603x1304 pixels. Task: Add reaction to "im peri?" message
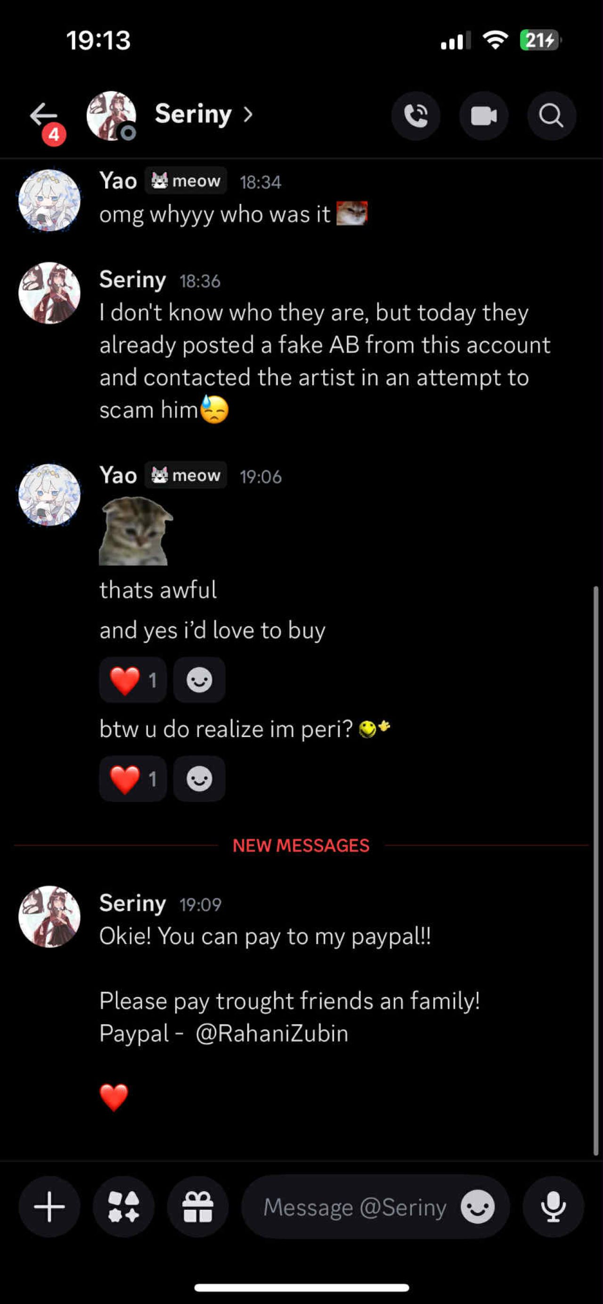click(x=199, y=778)
